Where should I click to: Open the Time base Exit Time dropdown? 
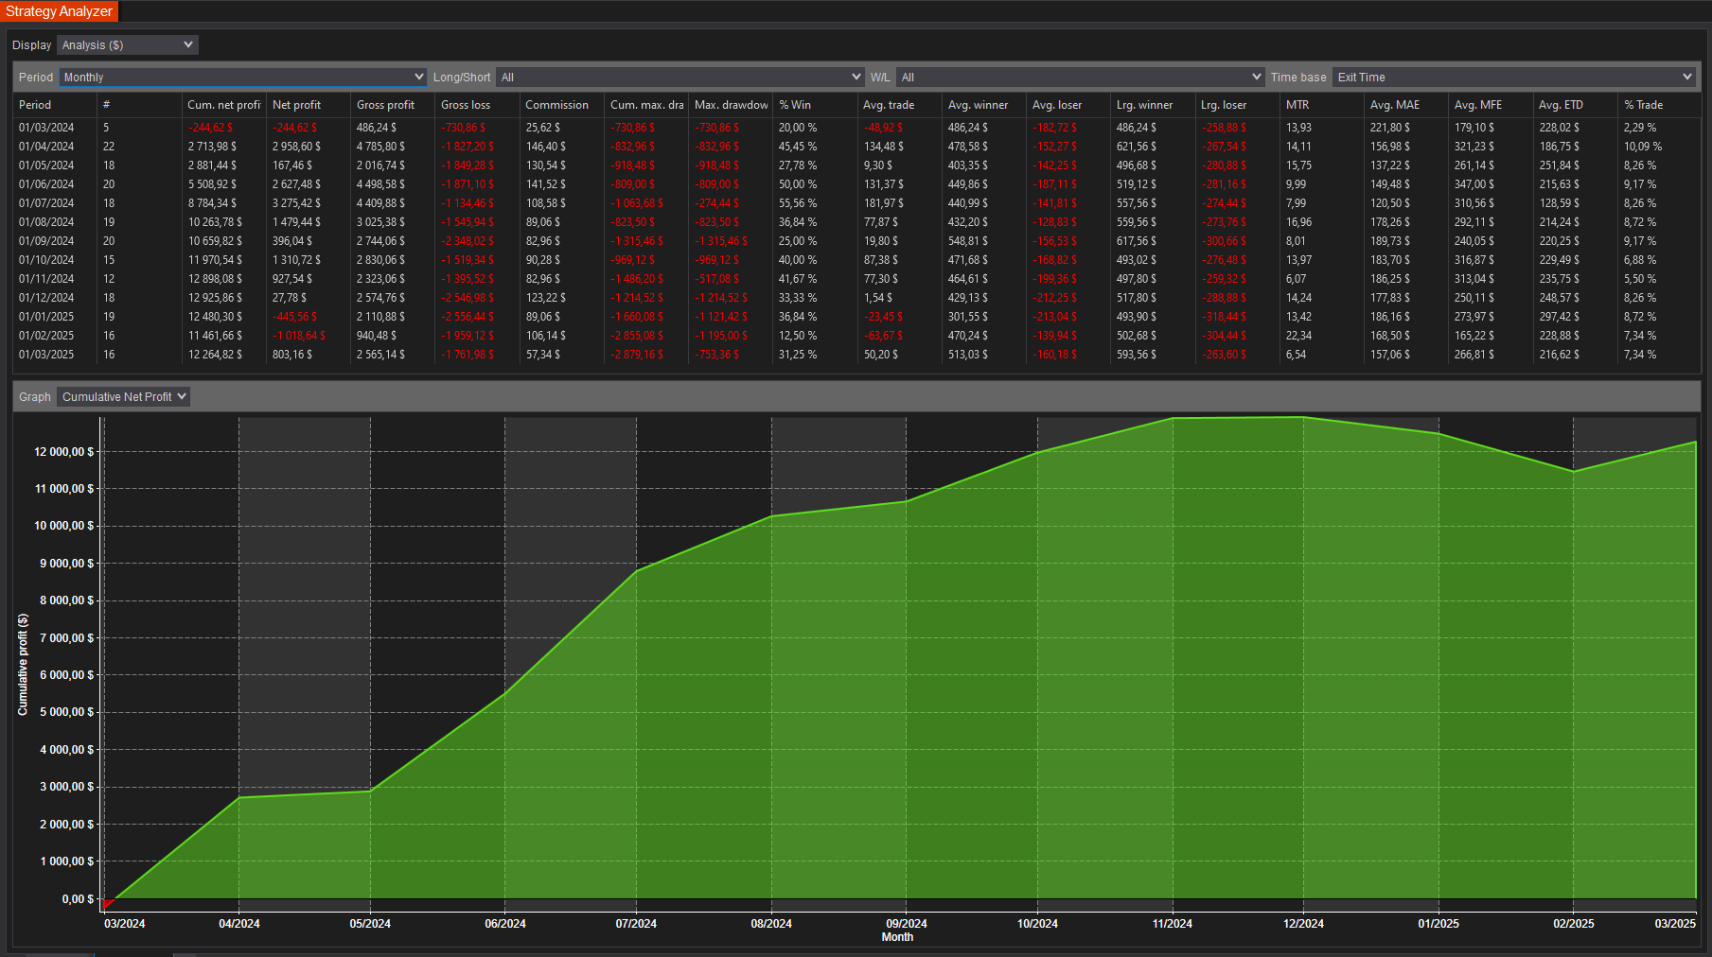[x=1513, y=78]
